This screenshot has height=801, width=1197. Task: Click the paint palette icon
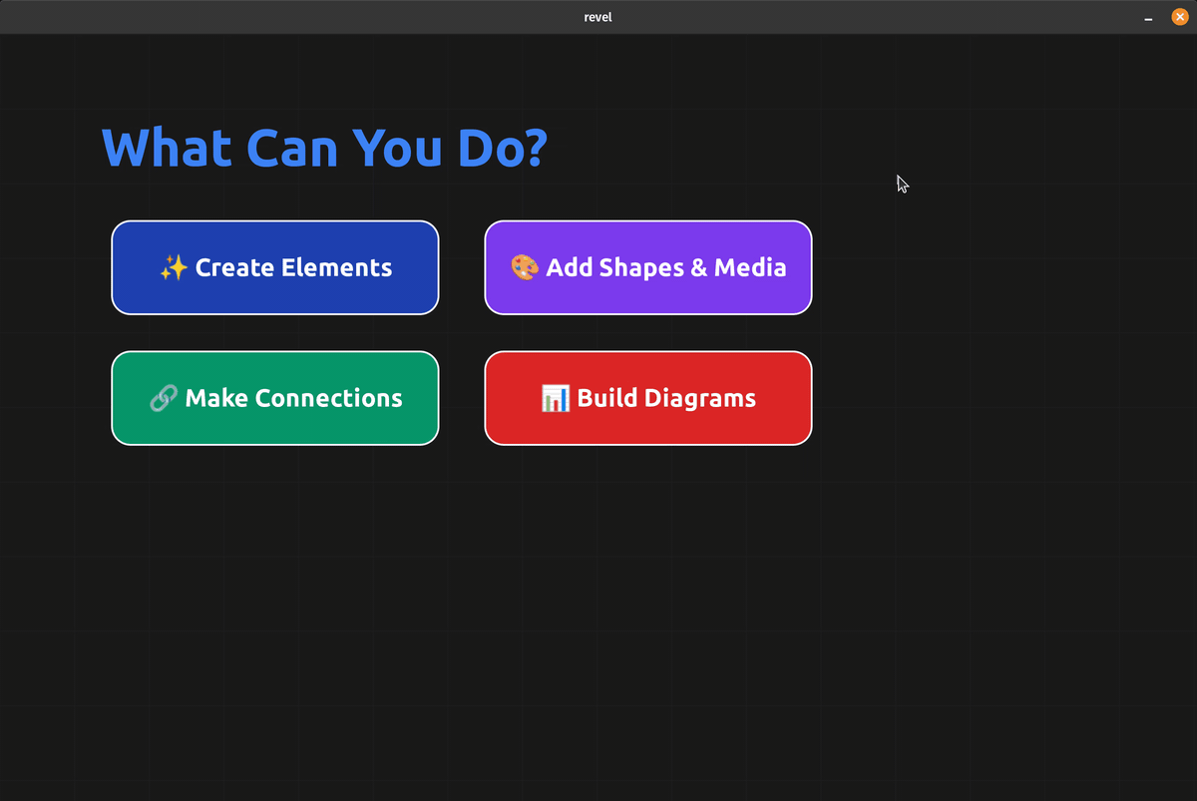pos(525,267)
